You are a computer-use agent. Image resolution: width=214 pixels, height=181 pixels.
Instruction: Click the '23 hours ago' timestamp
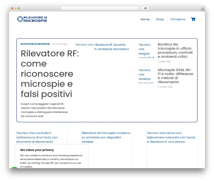click(x=60, y=44)
